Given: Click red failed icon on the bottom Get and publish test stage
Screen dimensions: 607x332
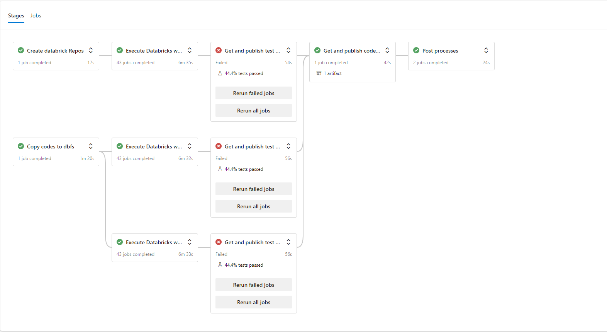Looking at the screenshot, I should (219, 242).
